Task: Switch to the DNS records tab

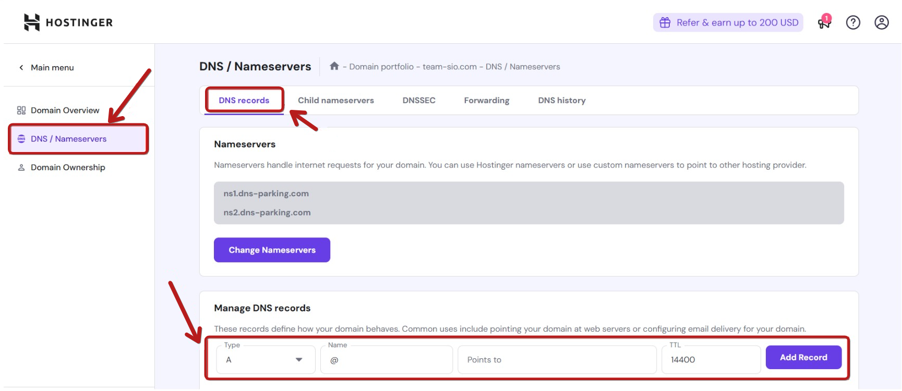Action: click(244, 100)
